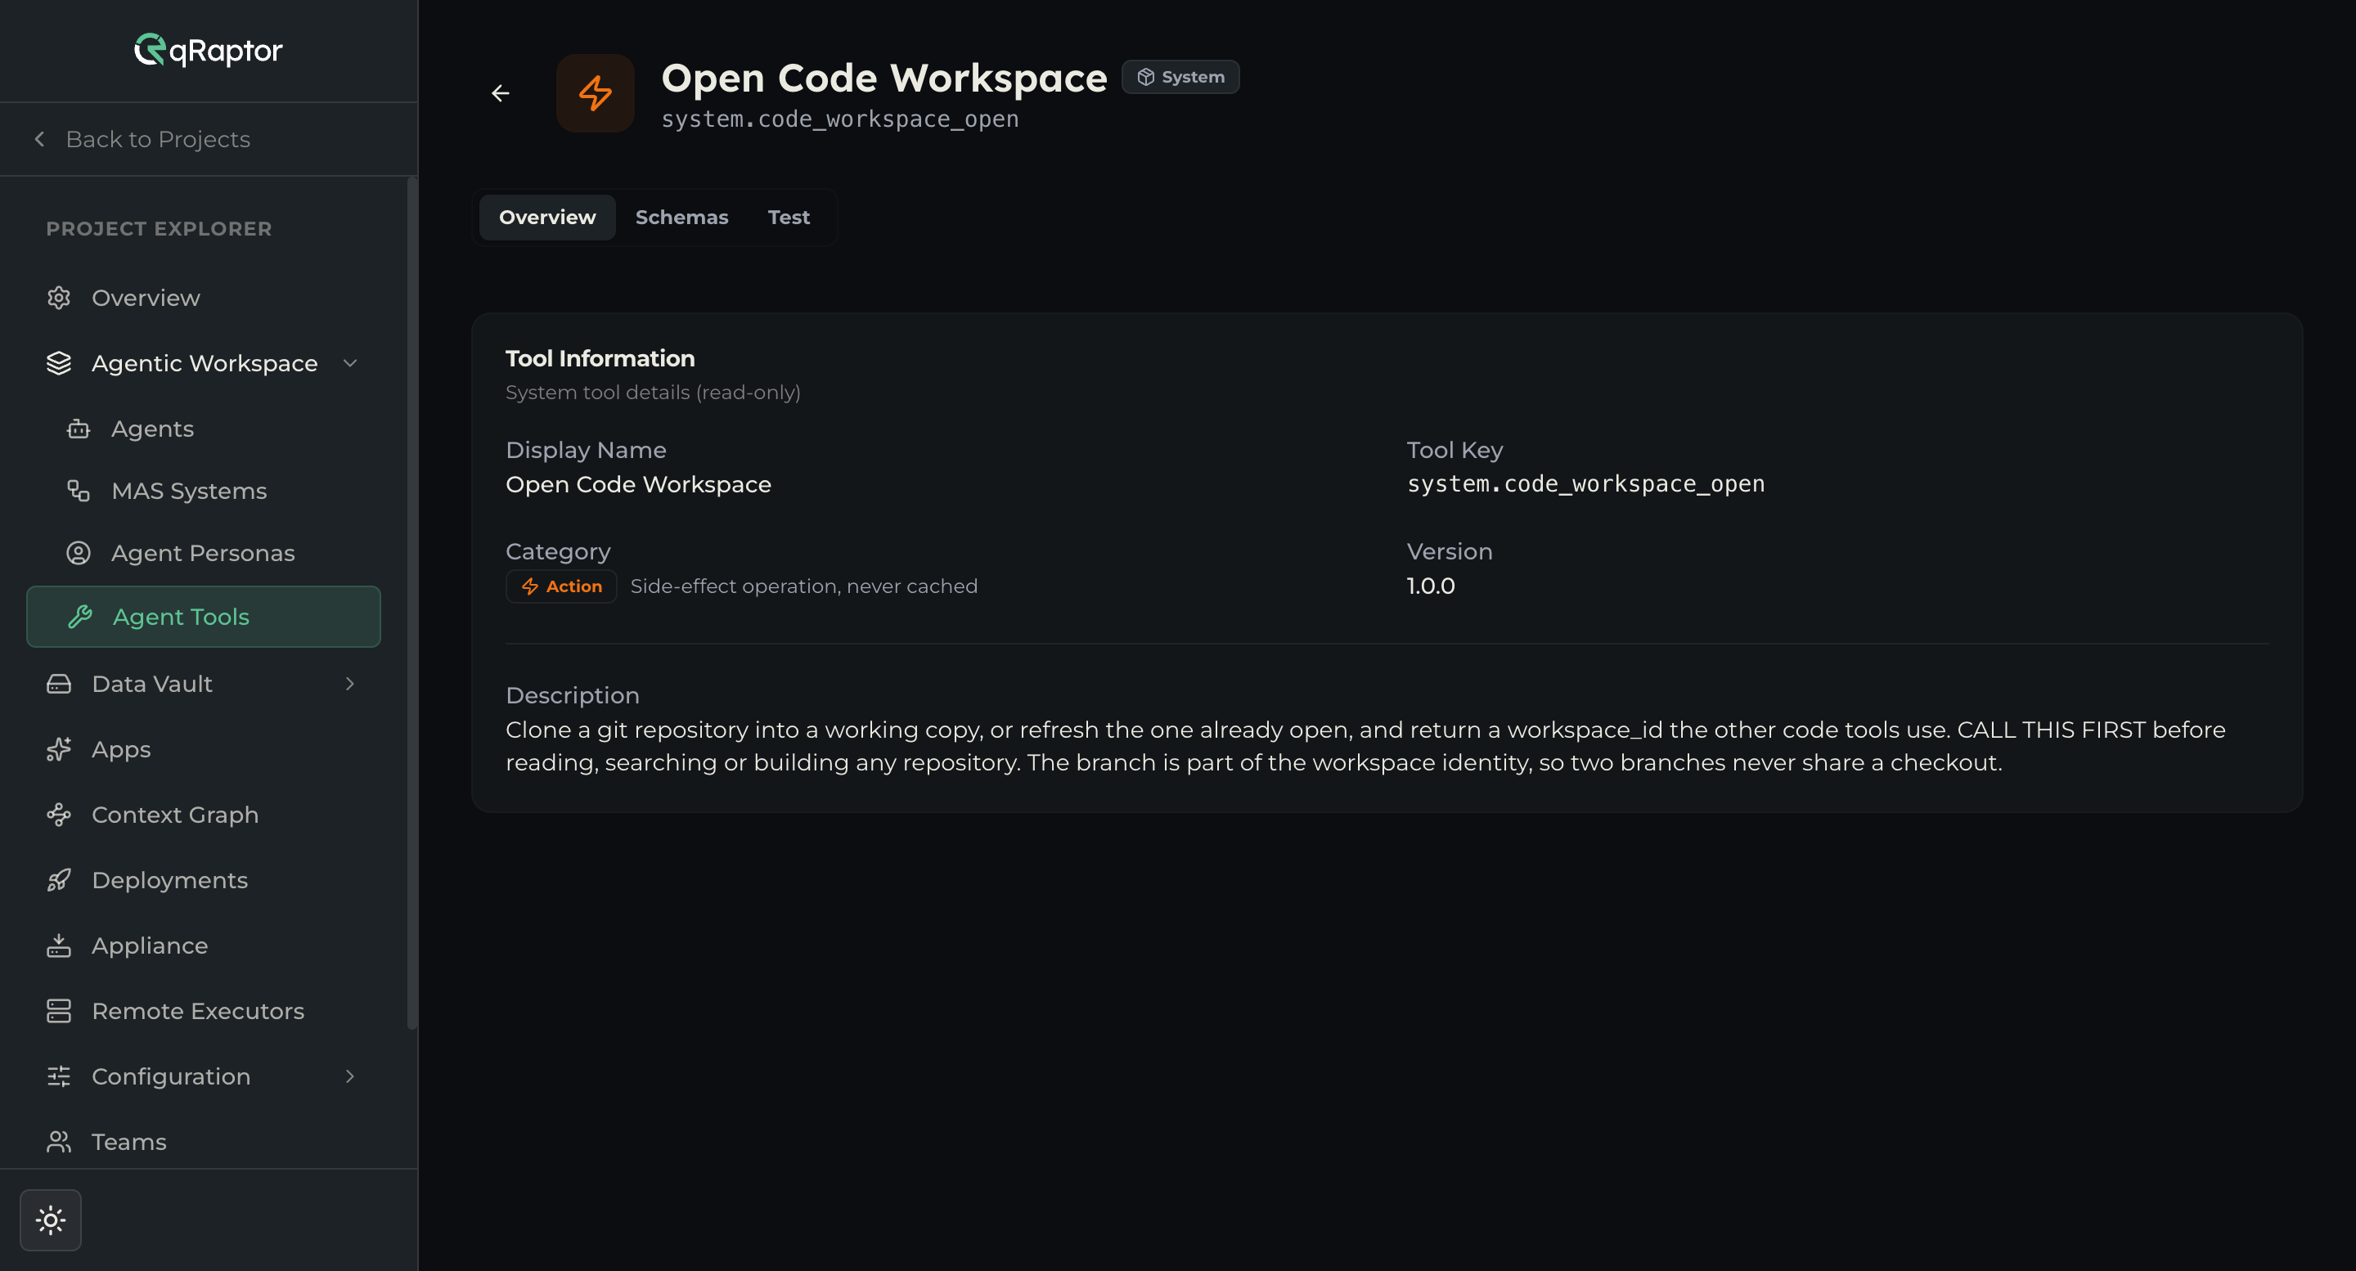Expand the Data Vault chevron
Screen dimensions: 2356x1271
click(x=350, y=684)
